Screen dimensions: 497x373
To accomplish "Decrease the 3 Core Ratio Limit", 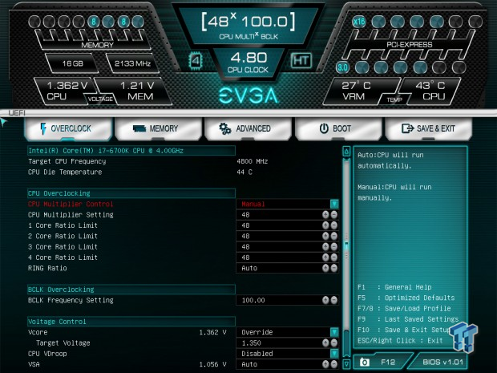I will tap(333, 247).
